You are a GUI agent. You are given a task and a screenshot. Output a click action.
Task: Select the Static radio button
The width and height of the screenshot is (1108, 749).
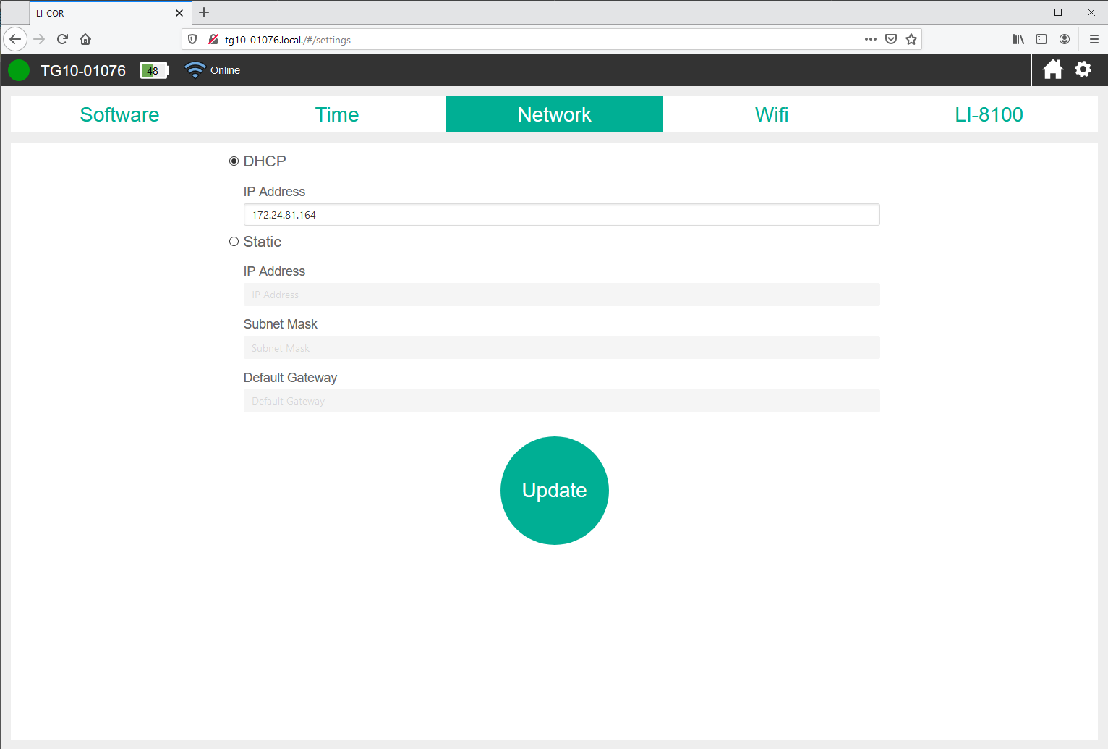click(234, 242)
